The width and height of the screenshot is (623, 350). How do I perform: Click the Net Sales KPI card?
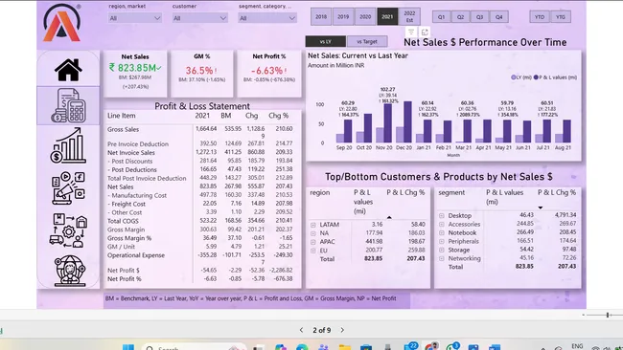(x=135, y=74)
